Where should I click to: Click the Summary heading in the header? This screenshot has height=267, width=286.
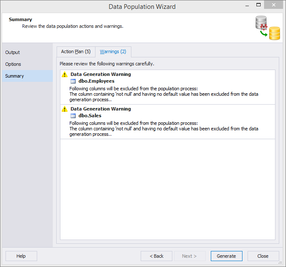coord(20,19)
